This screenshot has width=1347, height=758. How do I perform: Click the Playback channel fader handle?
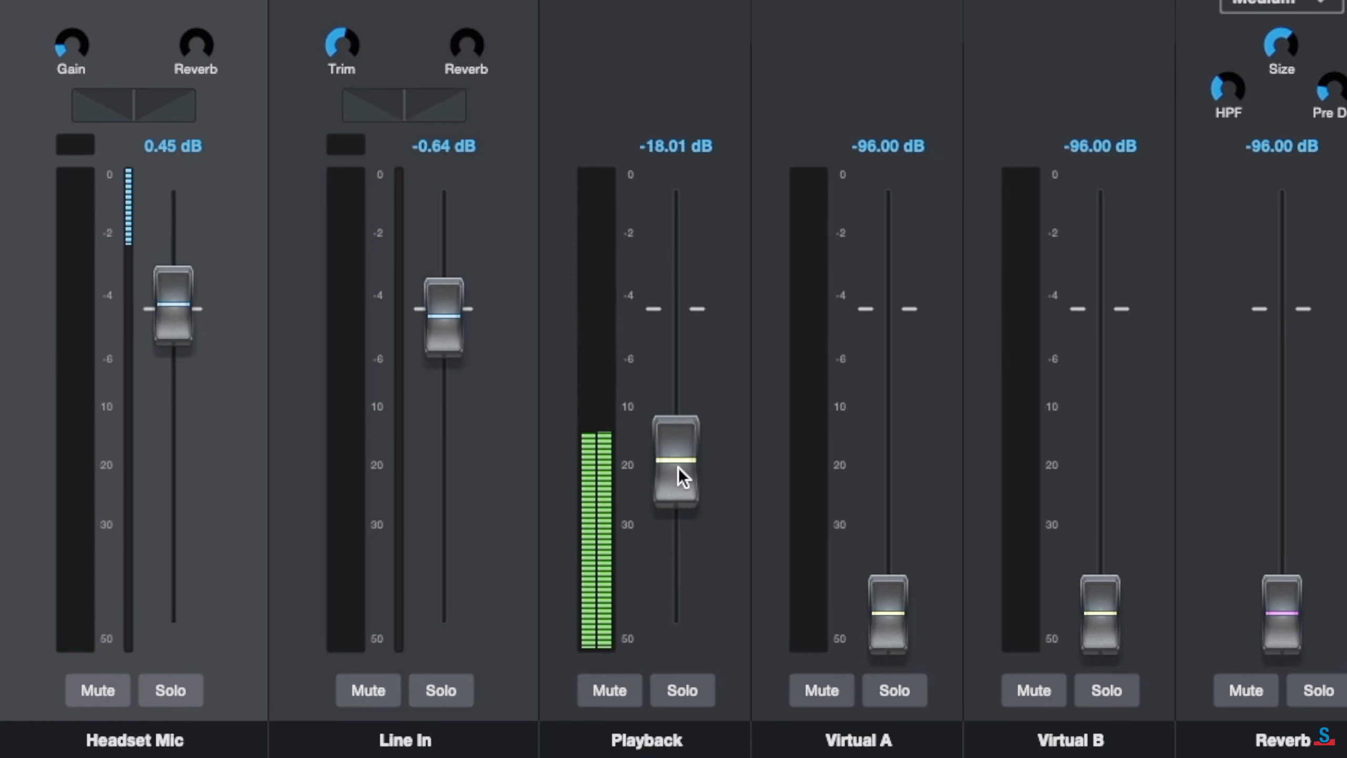pos(676,460)
